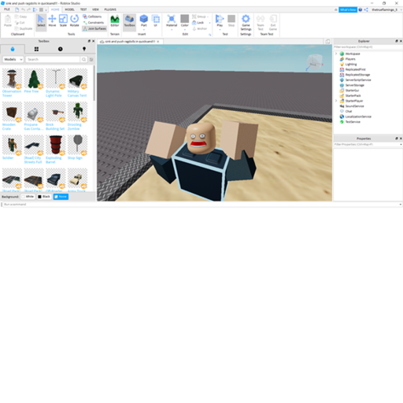The width and height of the screenshot is (403, 403).
Task: Choose the Rotate tool
Action: tap(75, 20)
